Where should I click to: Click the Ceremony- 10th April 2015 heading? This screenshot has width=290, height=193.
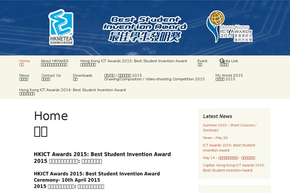point(97,180)
